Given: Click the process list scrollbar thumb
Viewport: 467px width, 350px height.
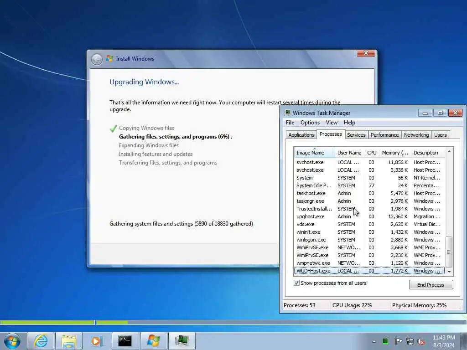Looking at the screenshot, I should coord(449,252).
